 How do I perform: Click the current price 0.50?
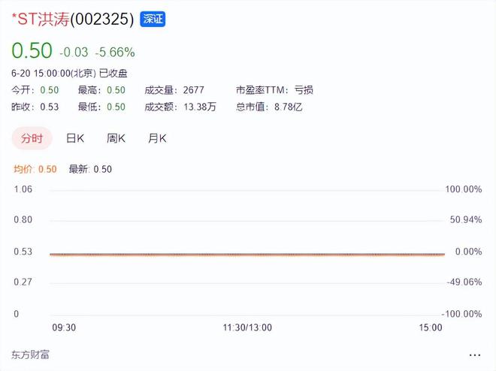[x=32, y=50]
